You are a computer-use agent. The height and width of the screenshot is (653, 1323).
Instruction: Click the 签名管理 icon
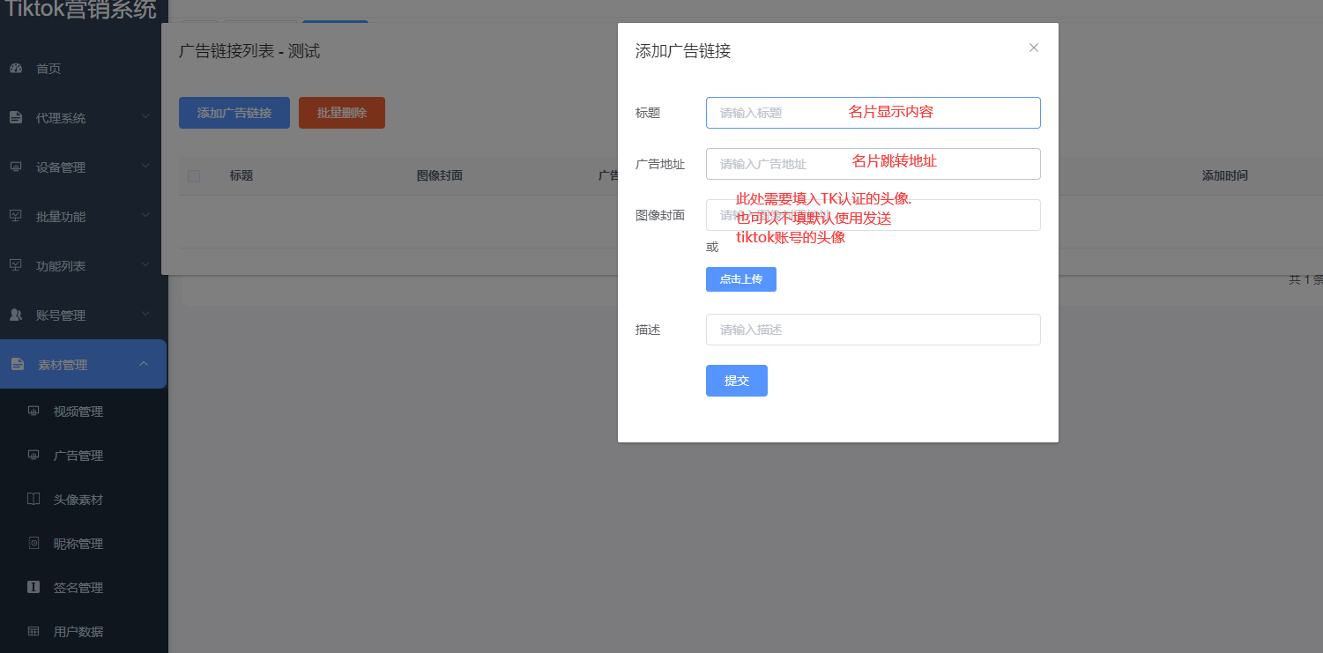click(x=33, y=588)
